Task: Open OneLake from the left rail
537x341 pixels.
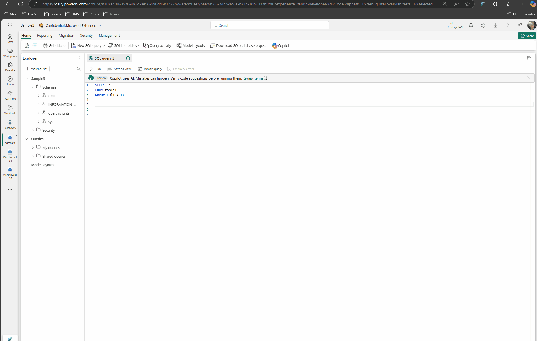Action: tap(10, 67)
